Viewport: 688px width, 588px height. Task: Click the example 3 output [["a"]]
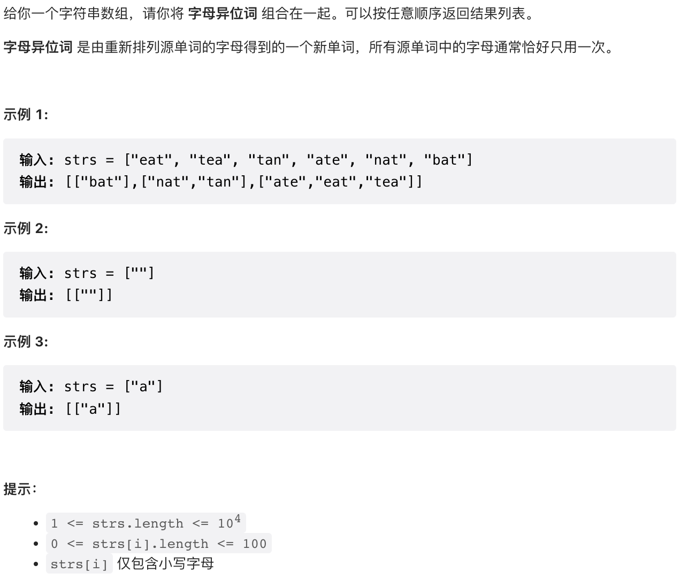[x=93, y=409]
